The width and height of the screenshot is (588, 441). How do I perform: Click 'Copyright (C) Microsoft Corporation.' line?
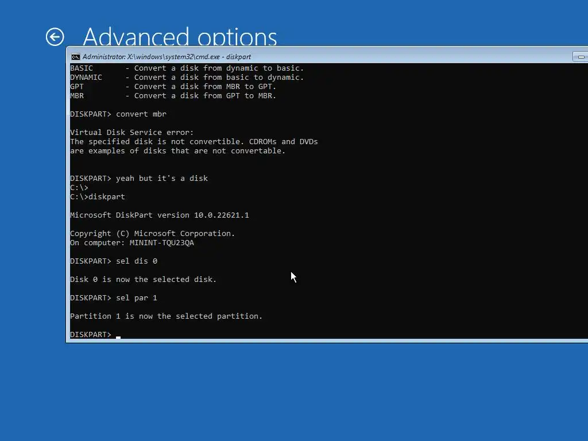152,234
